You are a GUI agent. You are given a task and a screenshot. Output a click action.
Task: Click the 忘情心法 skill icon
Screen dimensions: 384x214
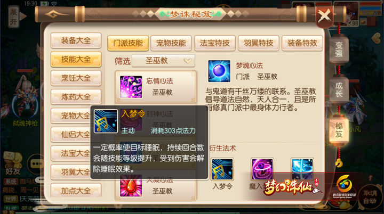[x=131, y=87]
